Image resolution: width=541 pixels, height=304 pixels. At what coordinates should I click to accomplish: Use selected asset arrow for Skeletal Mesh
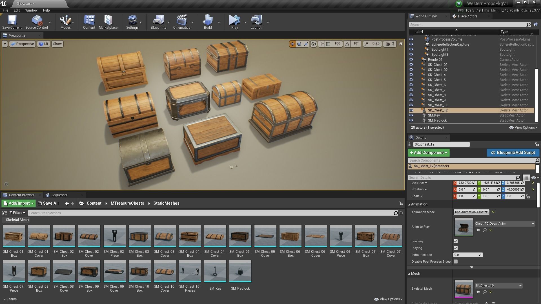pos(478,292)
